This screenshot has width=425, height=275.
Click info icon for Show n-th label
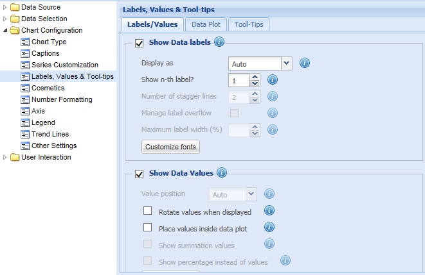coord(272,79)
